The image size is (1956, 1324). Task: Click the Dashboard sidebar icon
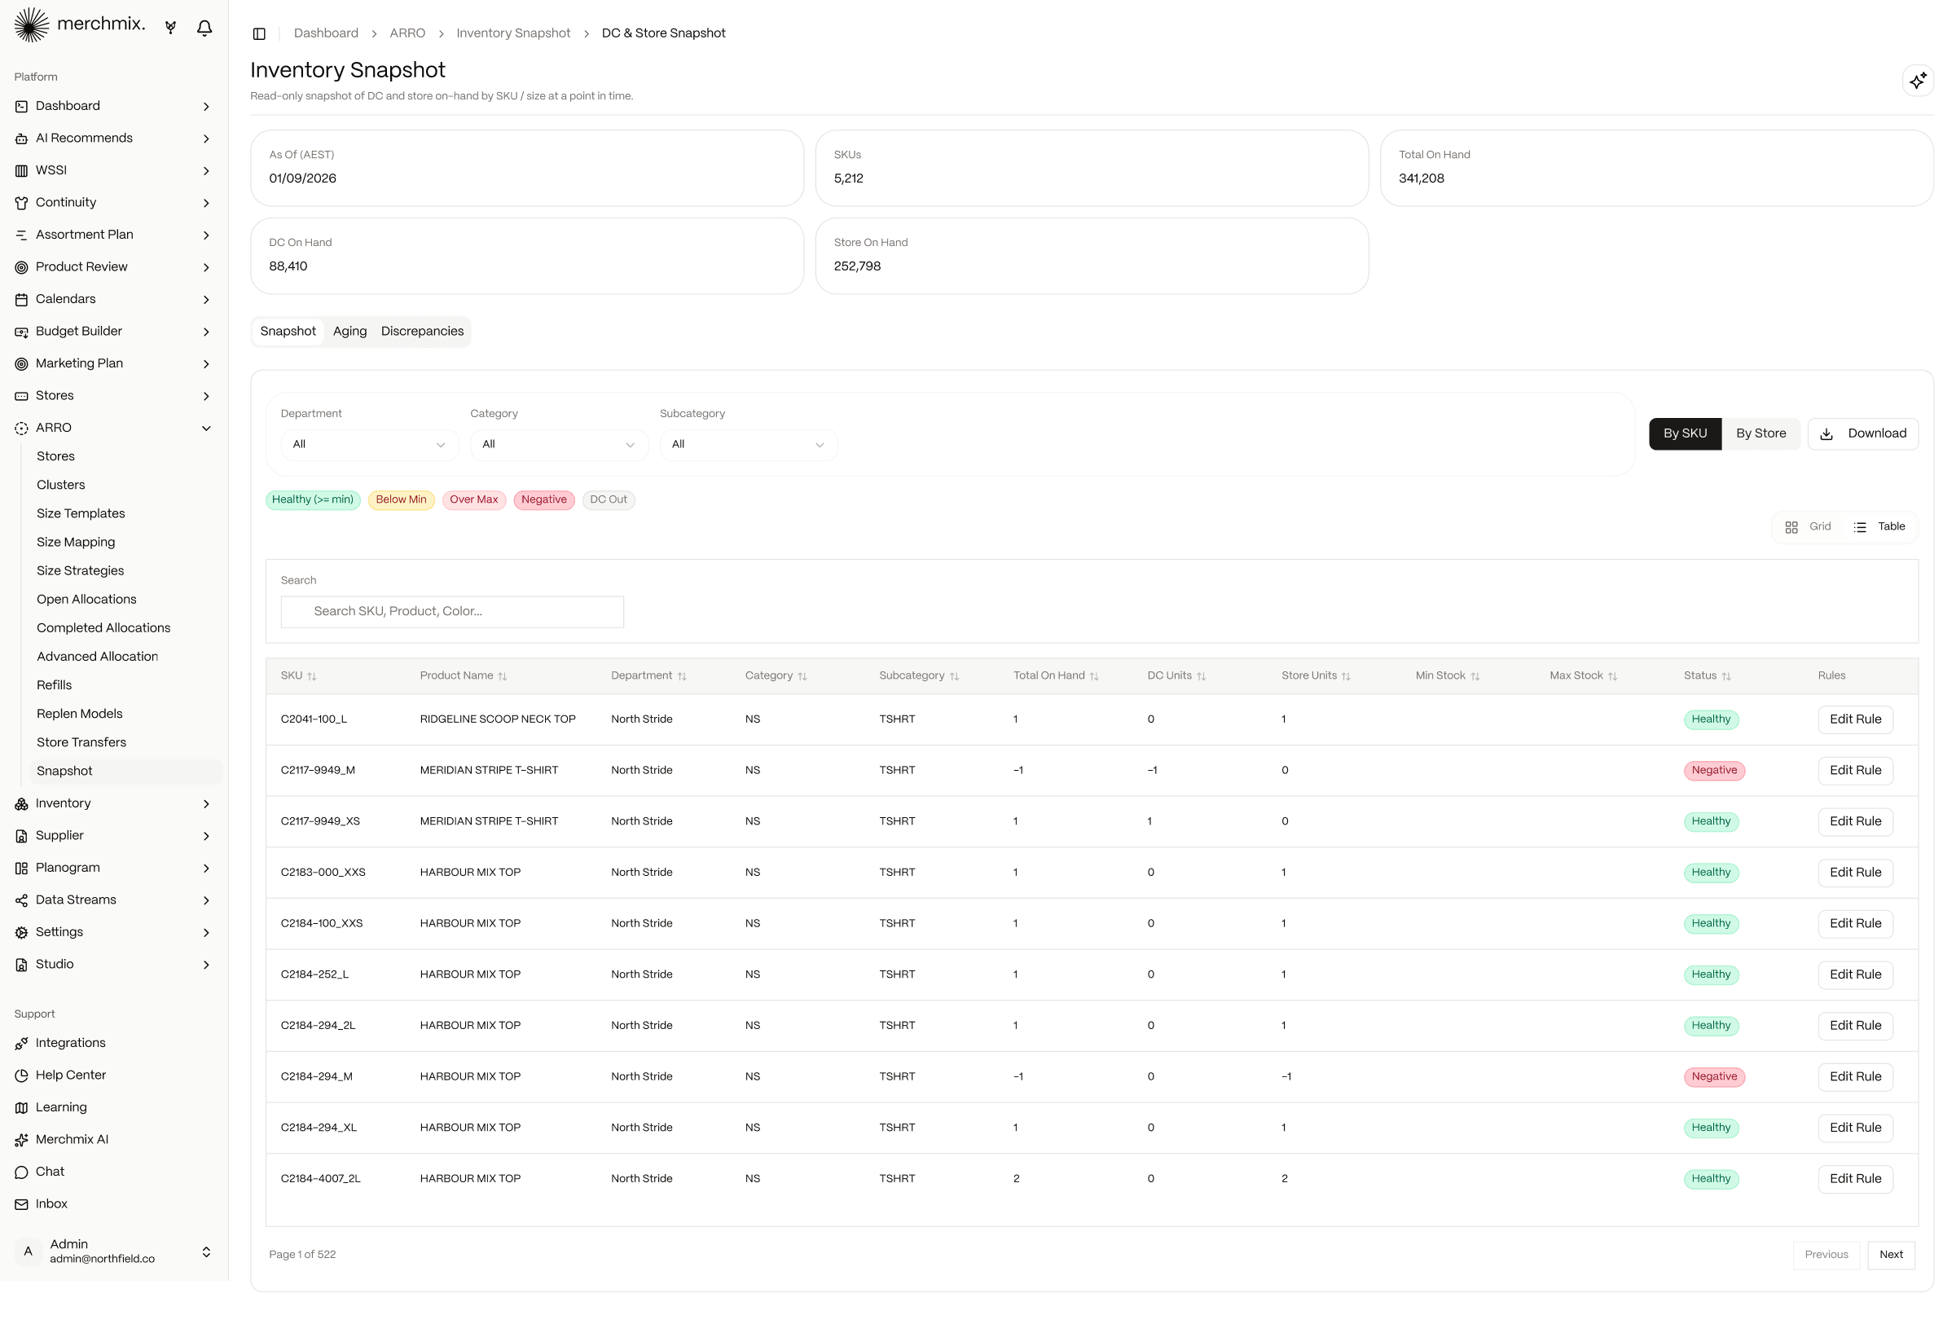[22, 106]
